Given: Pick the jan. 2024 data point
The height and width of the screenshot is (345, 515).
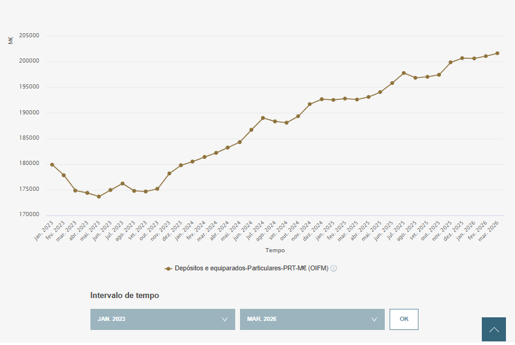Looking at the screenshot, I should (x=192, y=161).
